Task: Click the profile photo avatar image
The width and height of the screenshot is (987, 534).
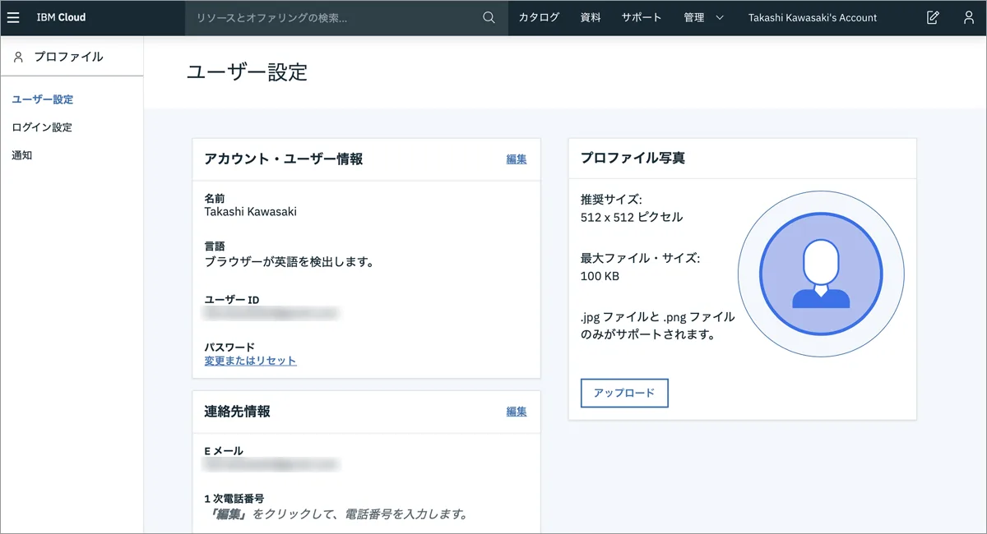Action: click(821, 275)
